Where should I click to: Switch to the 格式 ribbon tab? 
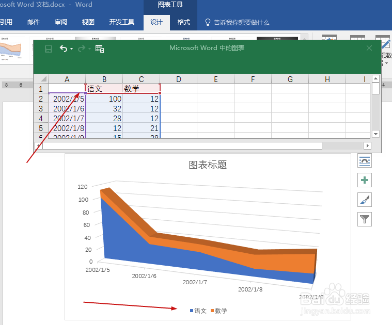click(184, 22)
